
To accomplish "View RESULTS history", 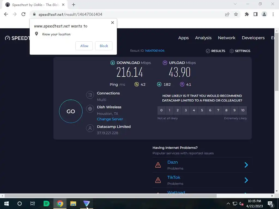I will click(216, 51).
